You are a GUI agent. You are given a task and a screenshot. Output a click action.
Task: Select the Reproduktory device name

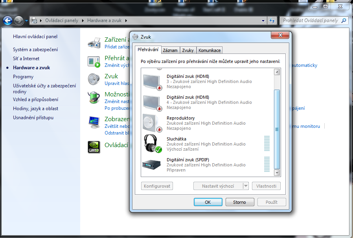click(180, 118)
